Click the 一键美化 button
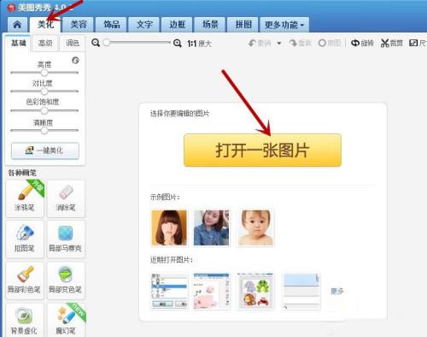Screen dimensions: 427x337 pos(45,151)
